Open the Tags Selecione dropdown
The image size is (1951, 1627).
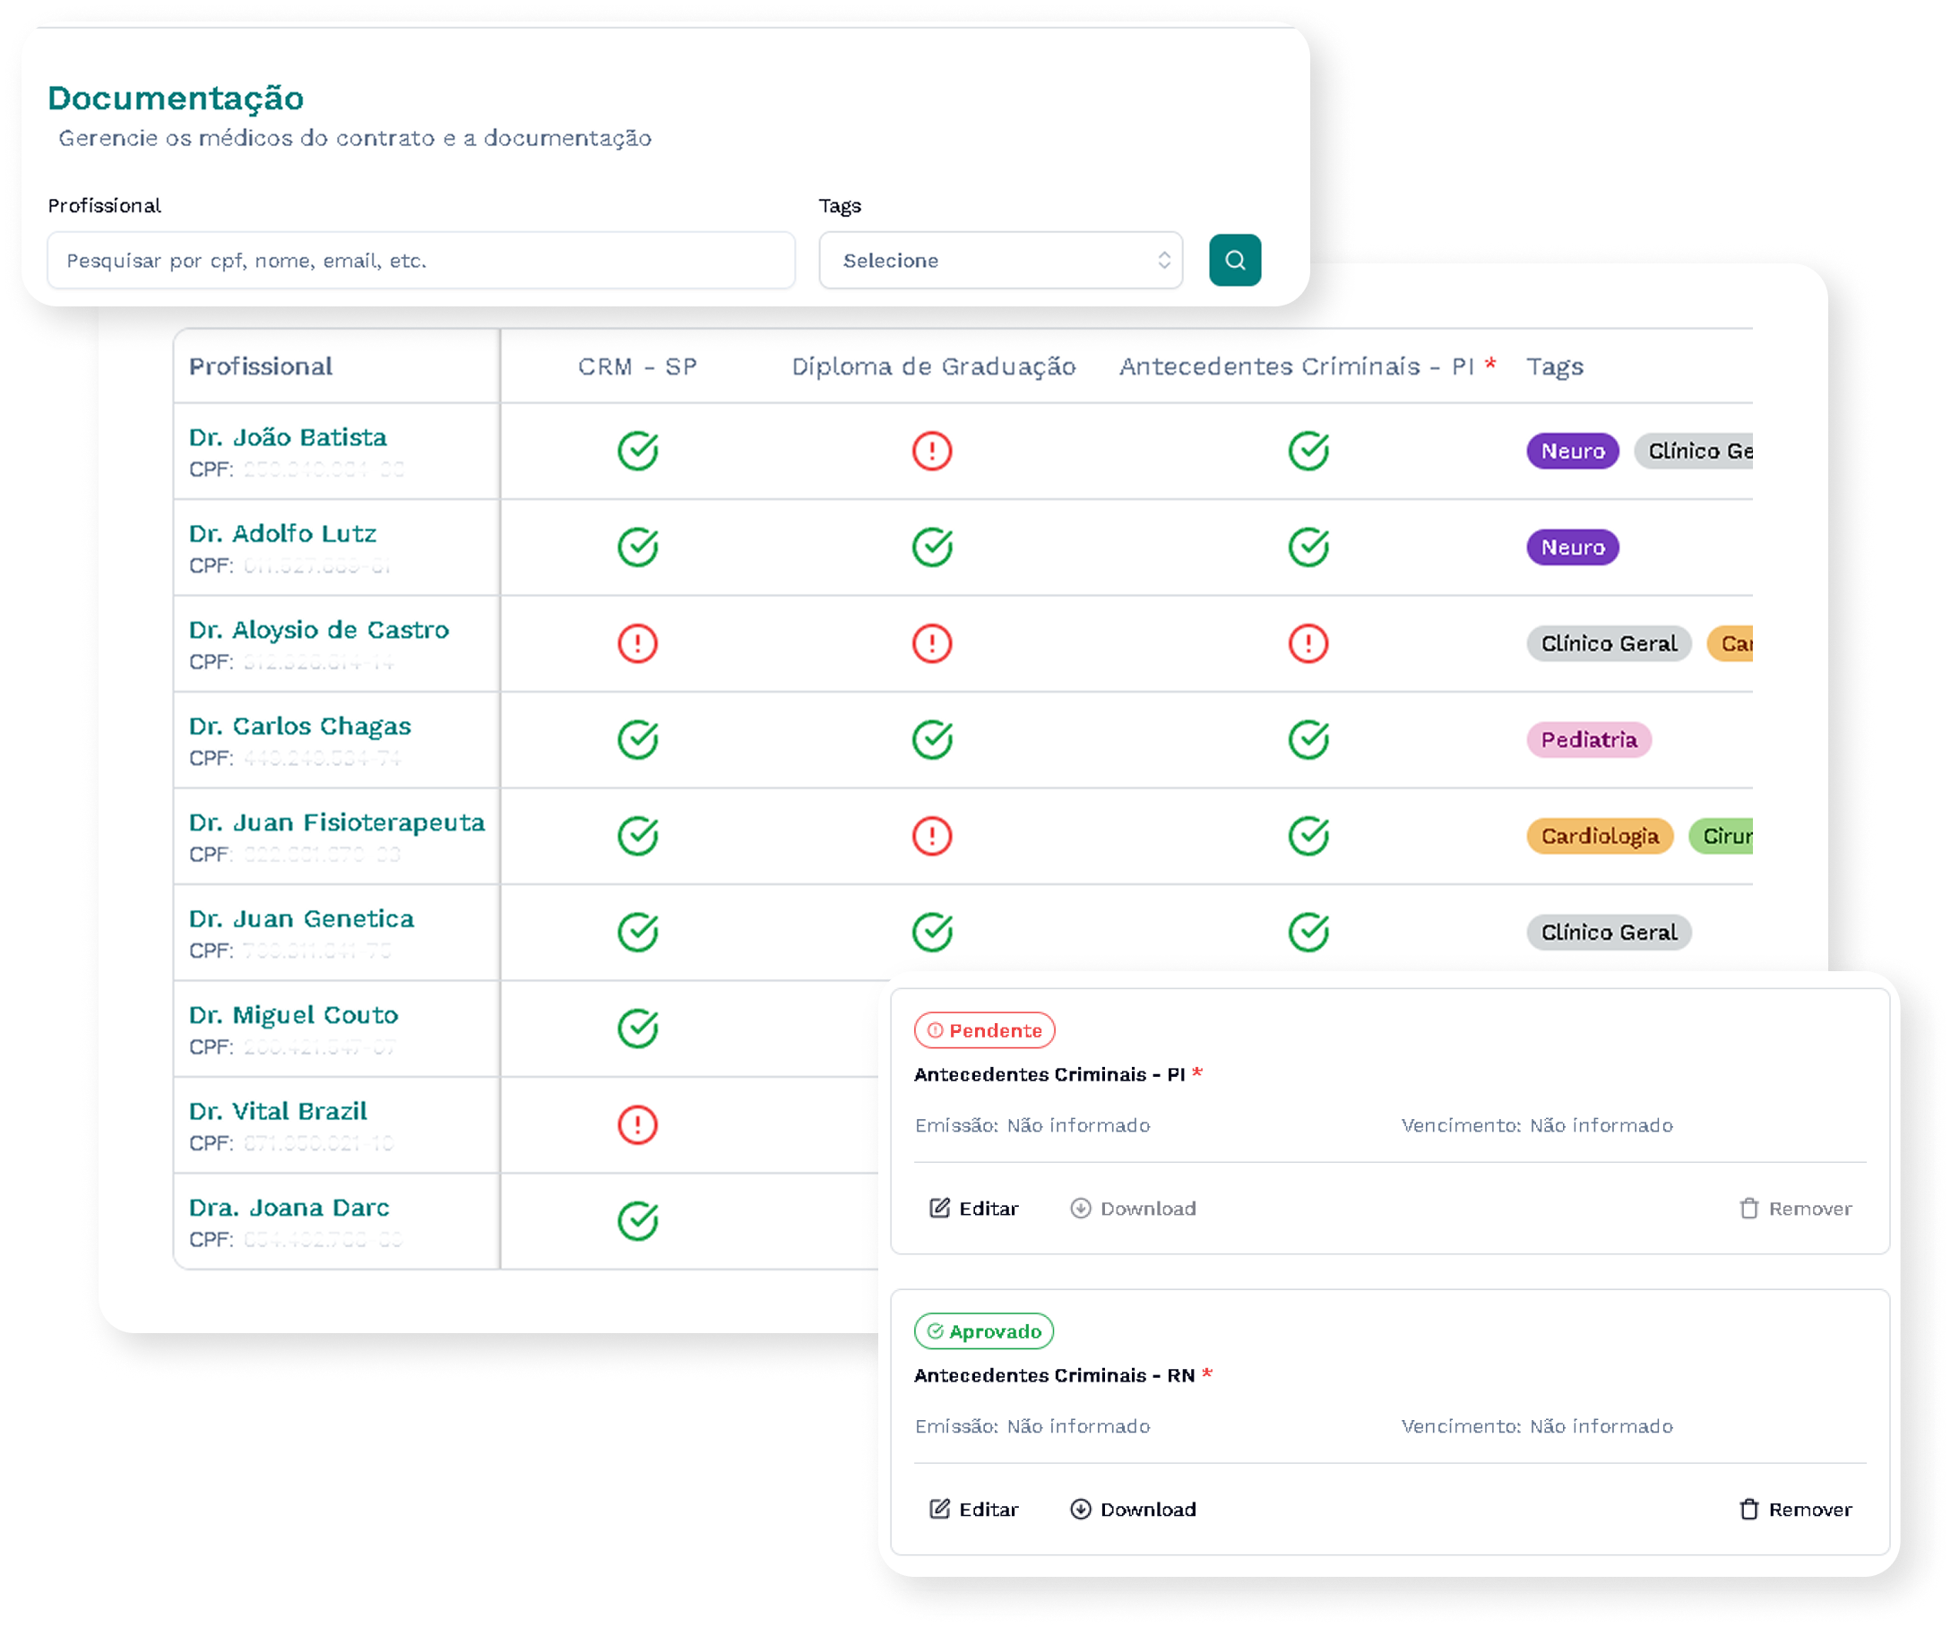[999, 261]
